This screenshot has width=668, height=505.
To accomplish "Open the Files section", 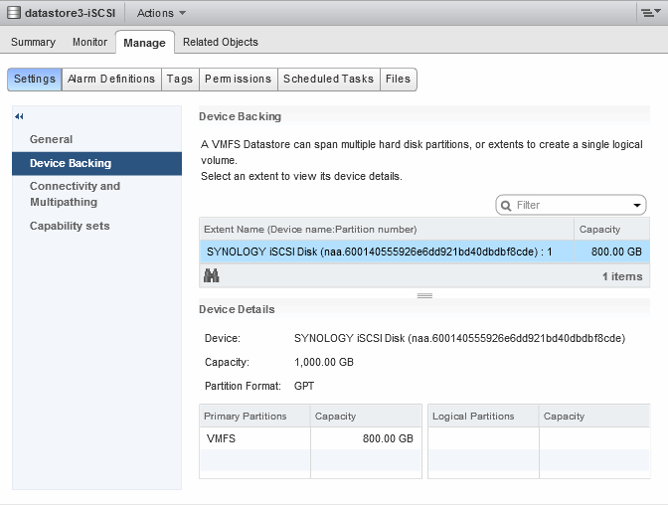I will tap(398, 79).
